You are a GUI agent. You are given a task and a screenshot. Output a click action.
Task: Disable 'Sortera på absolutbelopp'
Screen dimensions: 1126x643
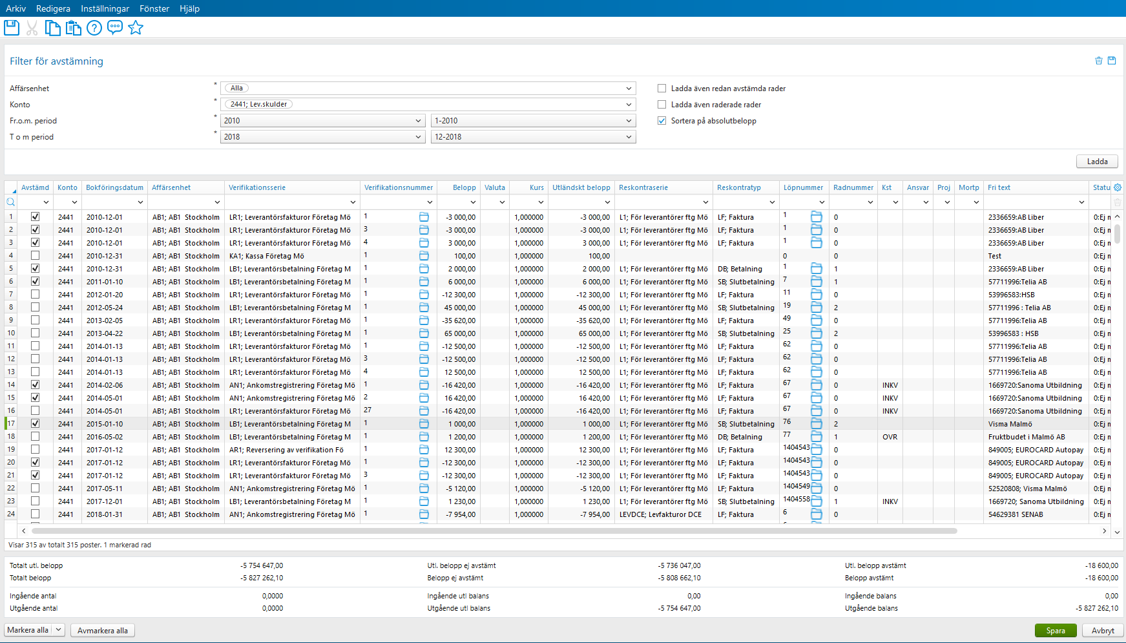click(x=662, y=120)
